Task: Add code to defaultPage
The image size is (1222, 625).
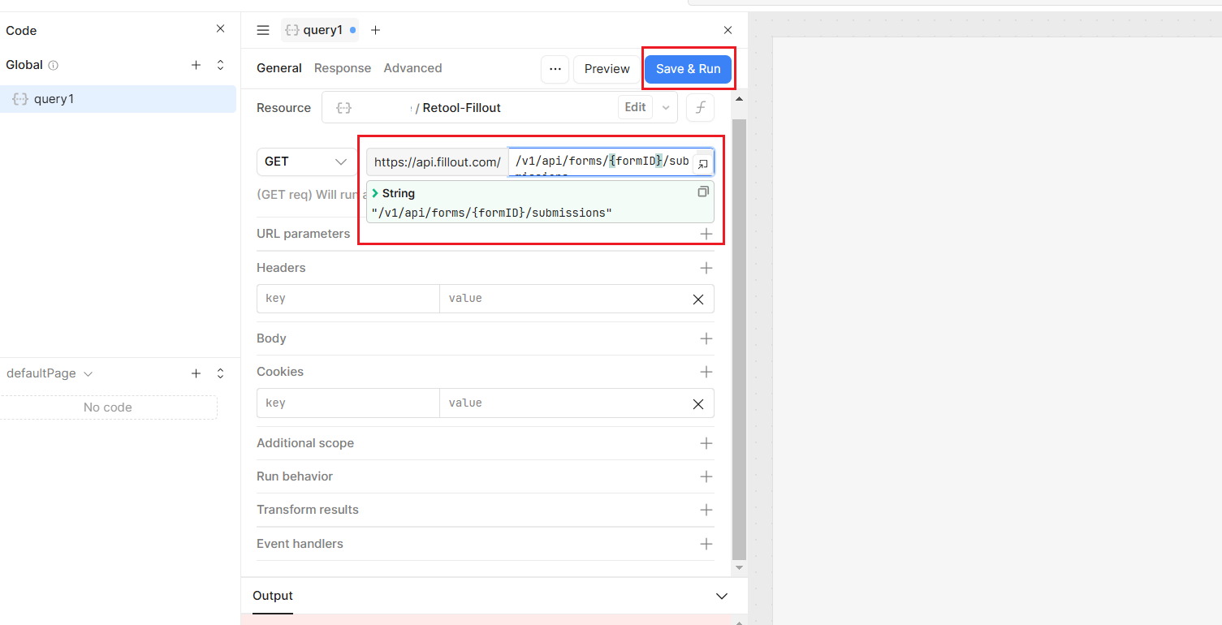Action: point(196,373)
